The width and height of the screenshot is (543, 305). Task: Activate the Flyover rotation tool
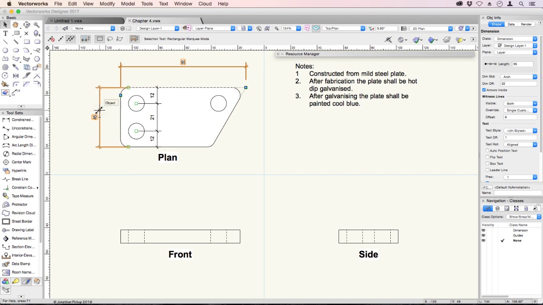26,24
